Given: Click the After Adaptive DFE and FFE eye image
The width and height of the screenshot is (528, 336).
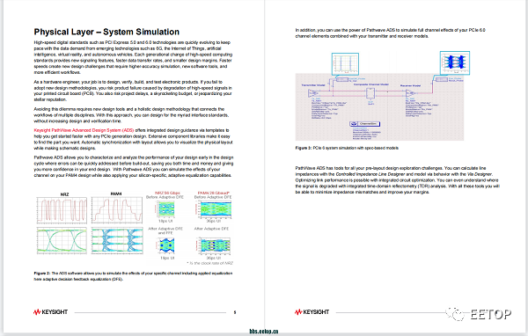Looking at the screenshot, I should tap(165, 245).
